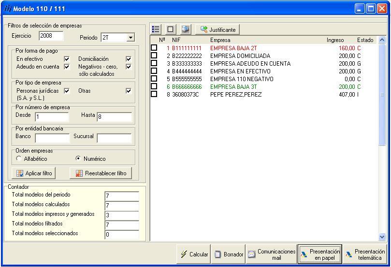Viewport: 391px width, 267px height.
Task: Click the Hasta number field
Action: click(x=114, y=116)
